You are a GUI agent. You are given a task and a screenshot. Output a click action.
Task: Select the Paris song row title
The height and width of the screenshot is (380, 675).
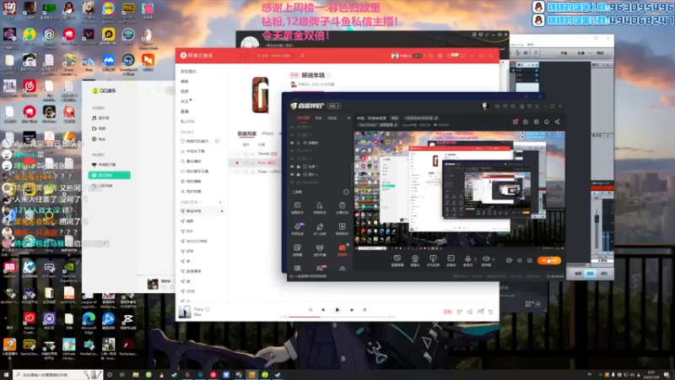[262, 163]
